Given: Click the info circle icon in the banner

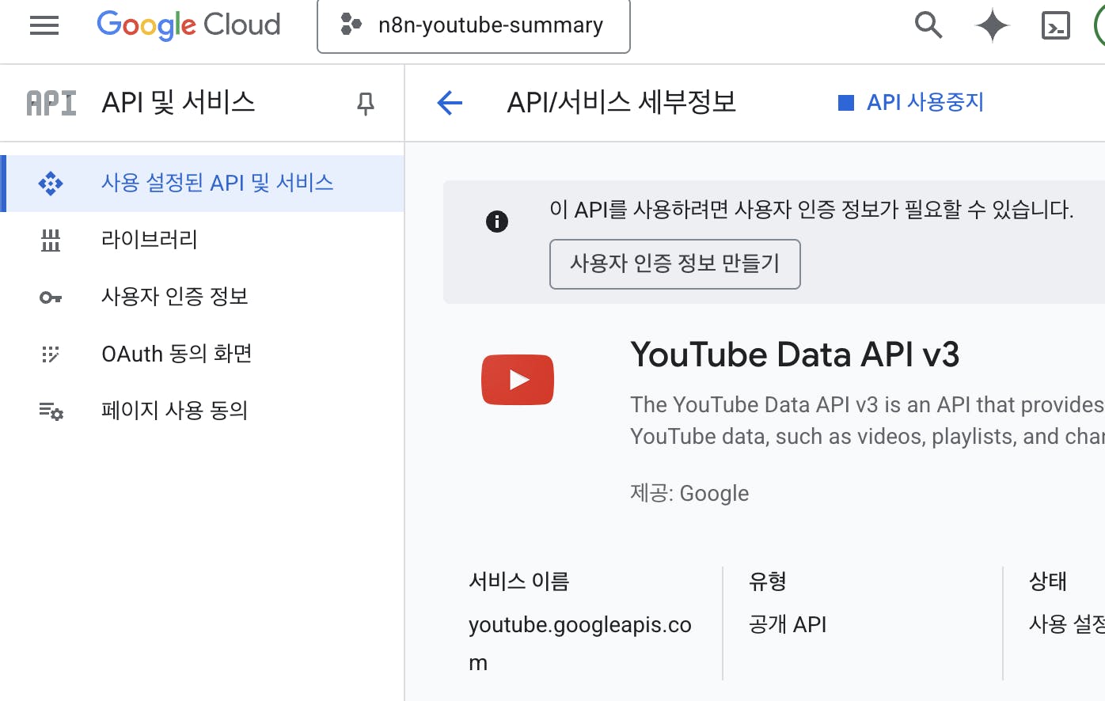Looking at the screenshot, I should pos(497,222).
